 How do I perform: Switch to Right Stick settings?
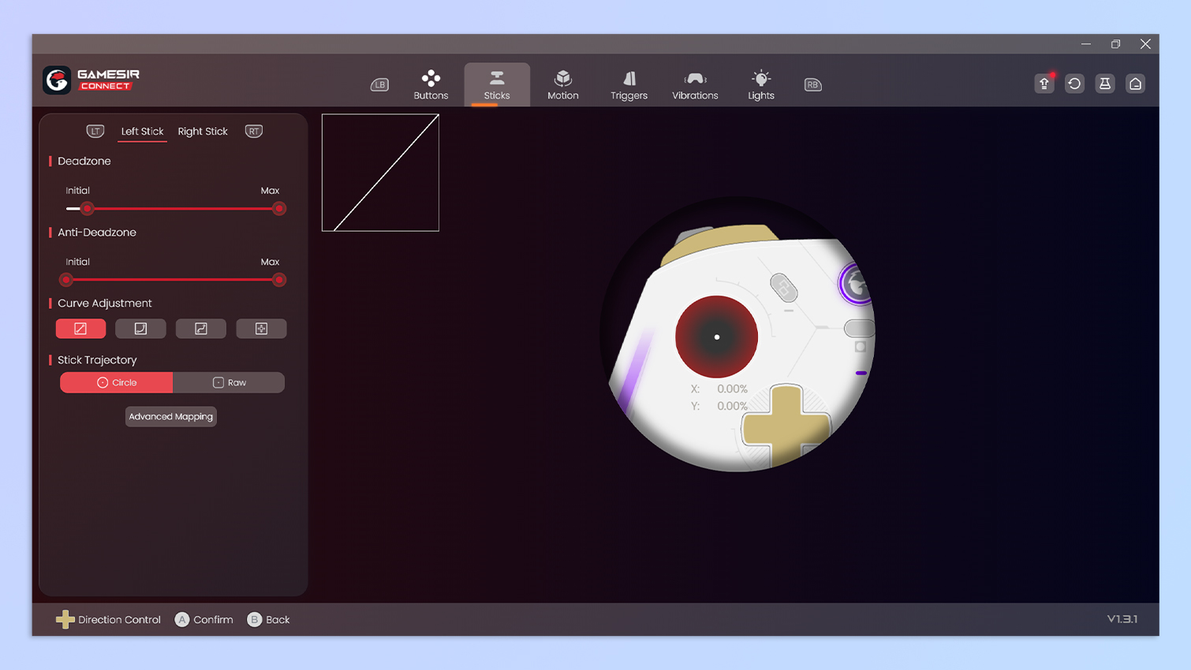pos(203,132)
